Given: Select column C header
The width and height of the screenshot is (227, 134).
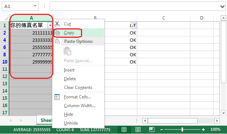Looking at the screenshot, I should point(163,18).
